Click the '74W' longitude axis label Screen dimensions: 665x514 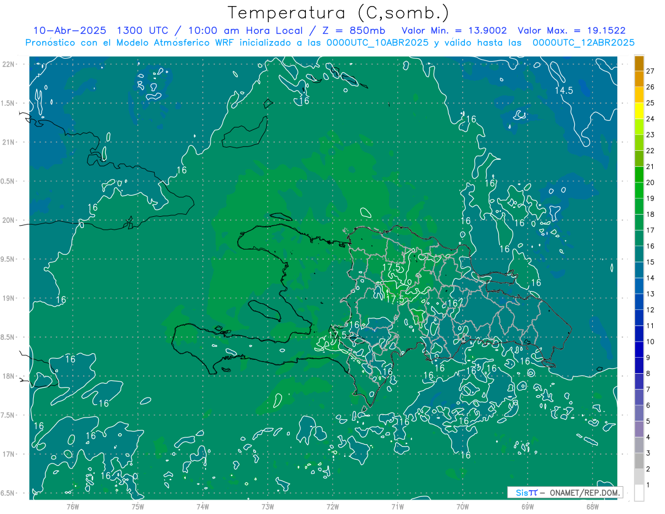point(202,507)
